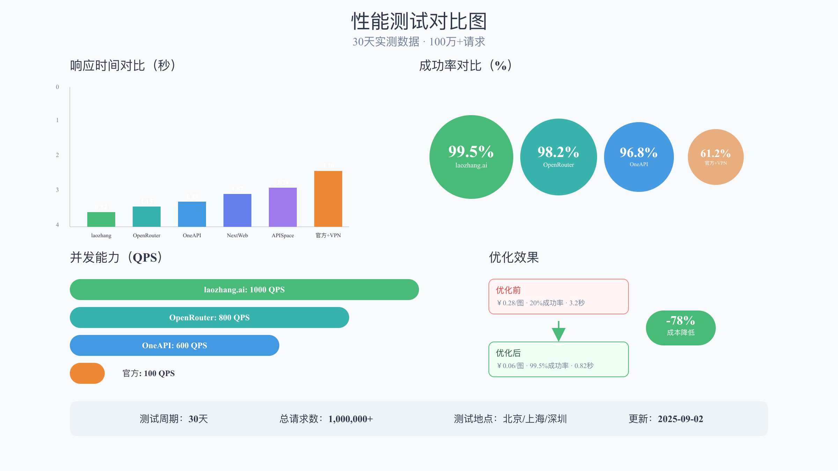Click the footer text 测试地点：北京/上海/深圳
The height and width of the screenshot is (471, 838).
pyautogui.click(x=510, y=419)
